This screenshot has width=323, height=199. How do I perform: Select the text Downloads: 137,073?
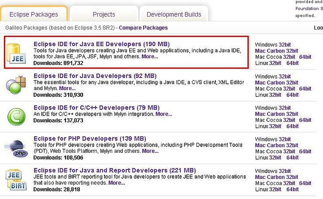58,121
